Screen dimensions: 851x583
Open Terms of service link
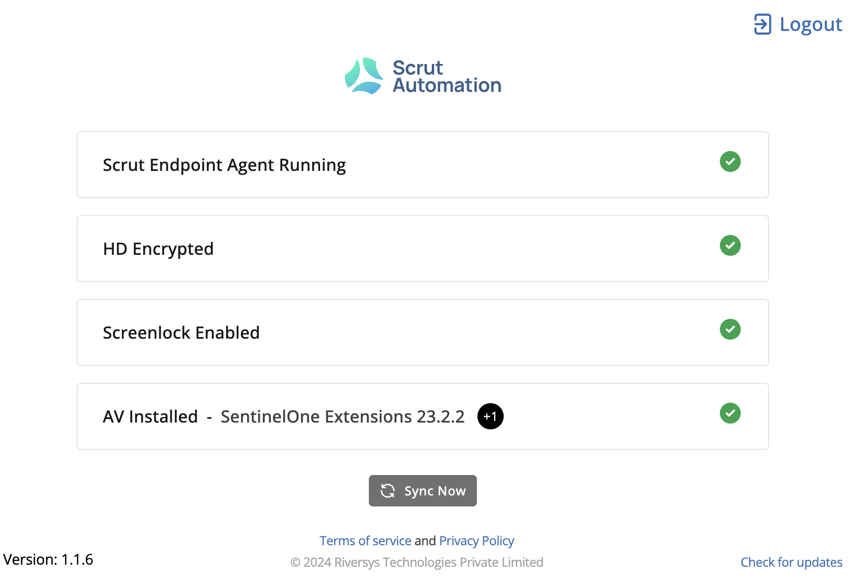pyautogui.click(x=365, y=541)
